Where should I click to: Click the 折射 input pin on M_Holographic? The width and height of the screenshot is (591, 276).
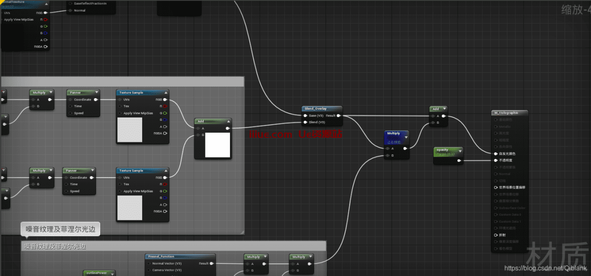tap(496, 235)
